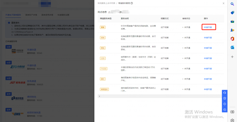Click the floating chat message icon
This screenshot has height=122, width=237.
(x=225, y=110)
